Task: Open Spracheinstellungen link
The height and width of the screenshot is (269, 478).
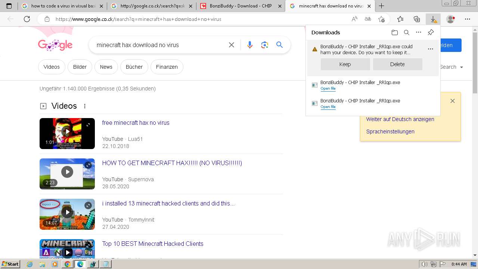Action: click(390, 132)
